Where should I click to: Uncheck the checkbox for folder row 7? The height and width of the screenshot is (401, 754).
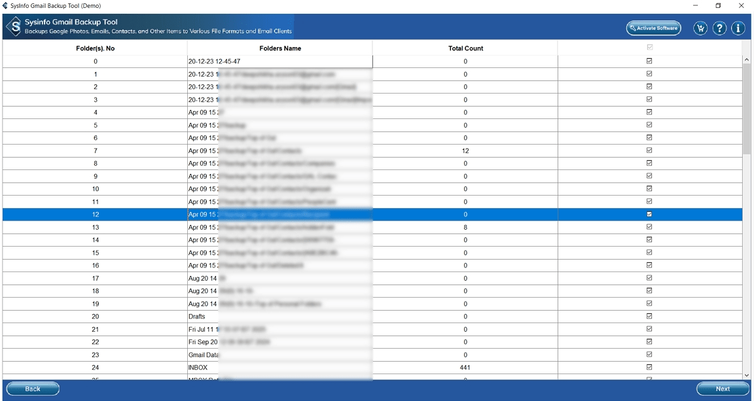pyautogui.click(x=649, y=150)
